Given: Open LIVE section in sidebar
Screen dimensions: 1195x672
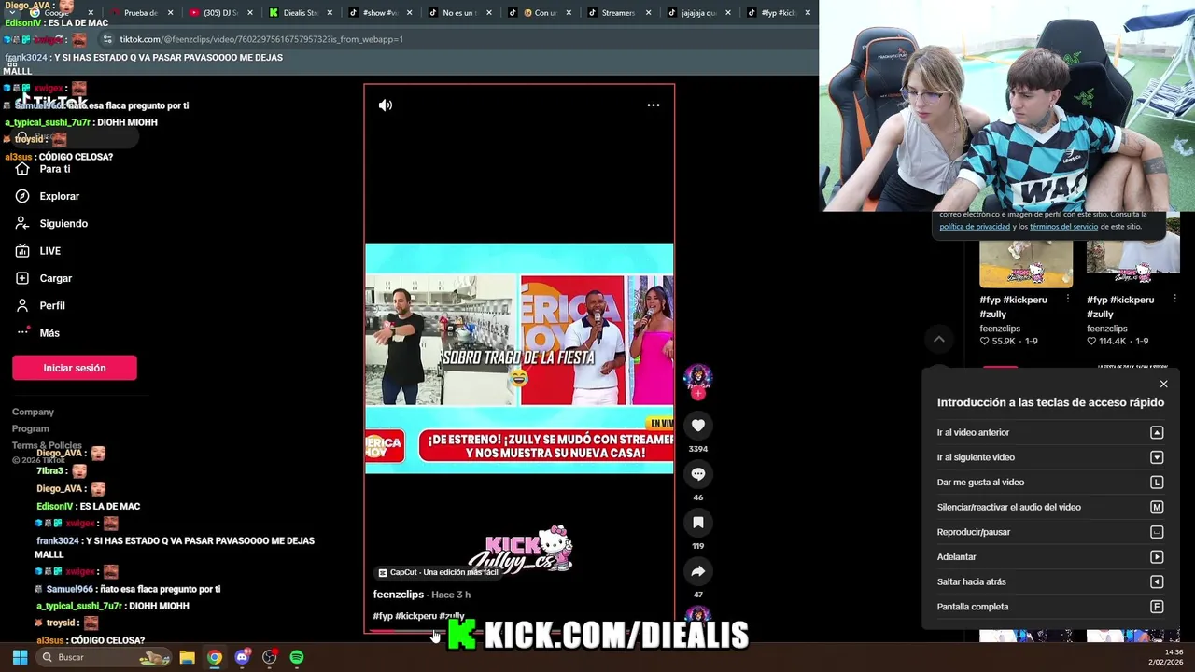Looking at the screenshot, I should [x=38, y=251].
